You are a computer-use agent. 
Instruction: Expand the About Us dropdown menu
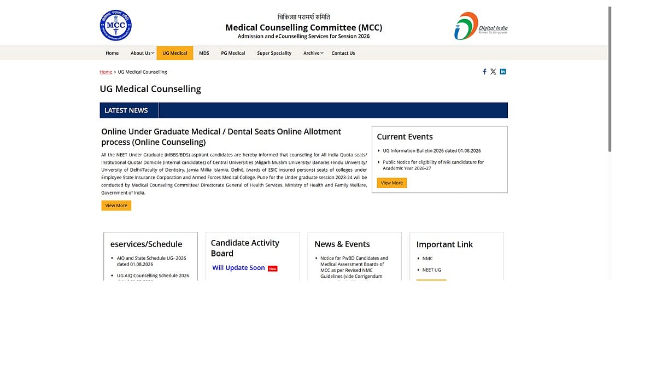(x=142, y=53)
